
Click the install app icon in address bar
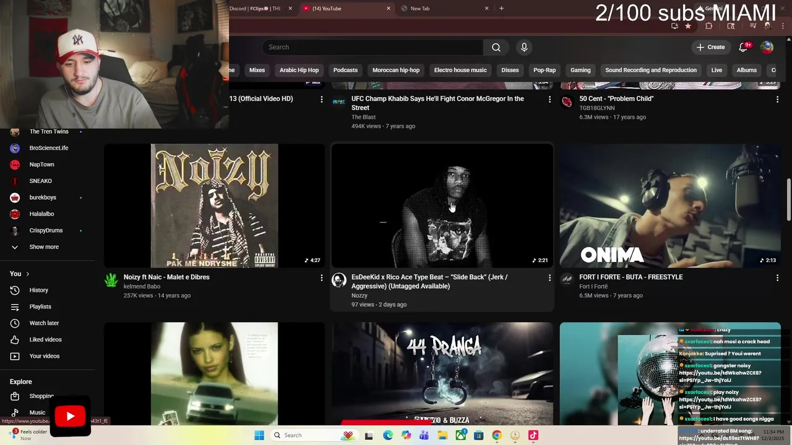[x=674, y=26]
